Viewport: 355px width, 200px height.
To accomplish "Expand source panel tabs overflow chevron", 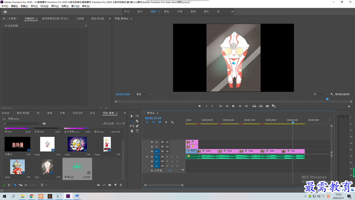I will (x=110, y=18).
